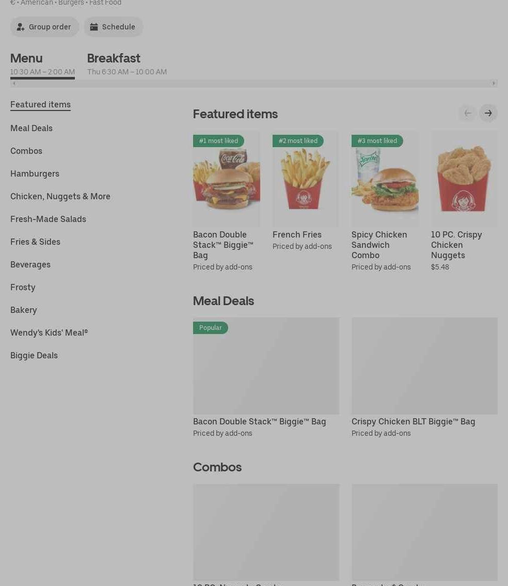Click the tab scrollbar's left arrow
This screenshot has width=508, height=586.
14,83
